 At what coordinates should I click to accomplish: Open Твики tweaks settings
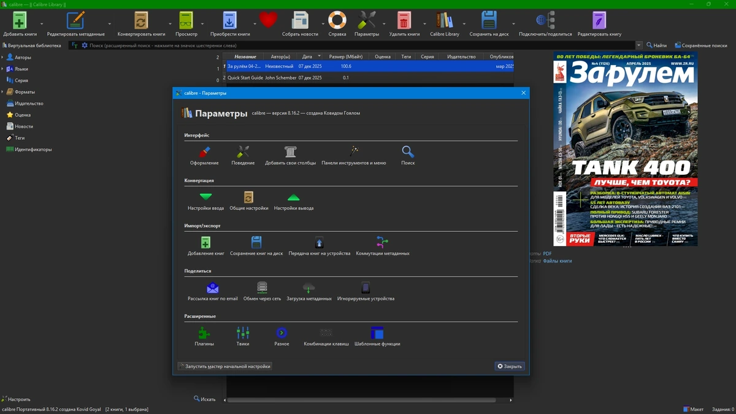coord(243,337)
